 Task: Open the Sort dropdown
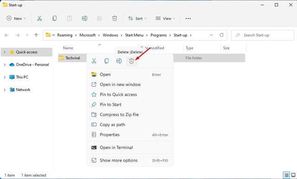(137, 19)
